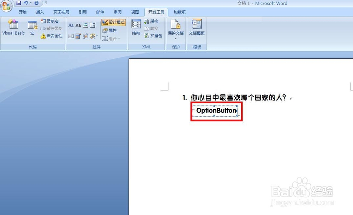Select the OptionButton control in the document
Screen dimensions: 353x215
pos(216,110)
